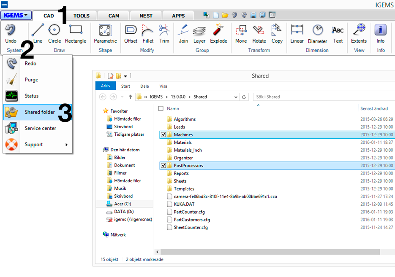Add a Linear dimension
This screenshot has width=395, height=277.
pos(297,34)
